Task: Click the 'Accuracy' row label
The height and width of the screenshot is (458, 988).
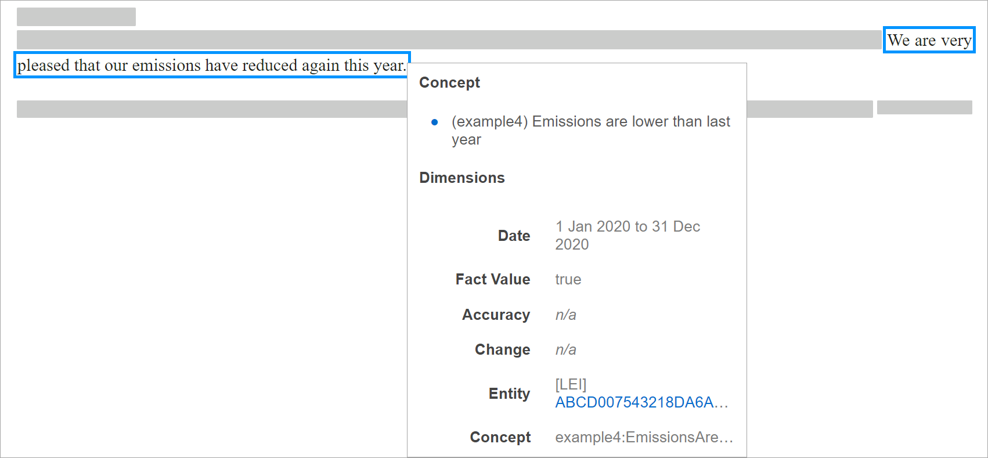Action: (x=496, y=315)
